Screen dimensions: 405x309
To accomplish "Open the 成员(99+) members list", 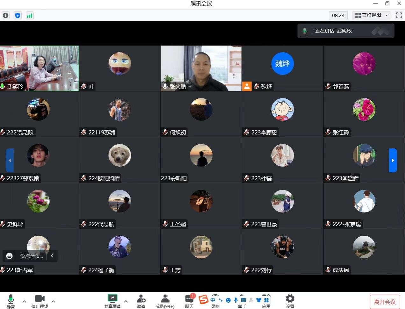I will pos(165,301).
